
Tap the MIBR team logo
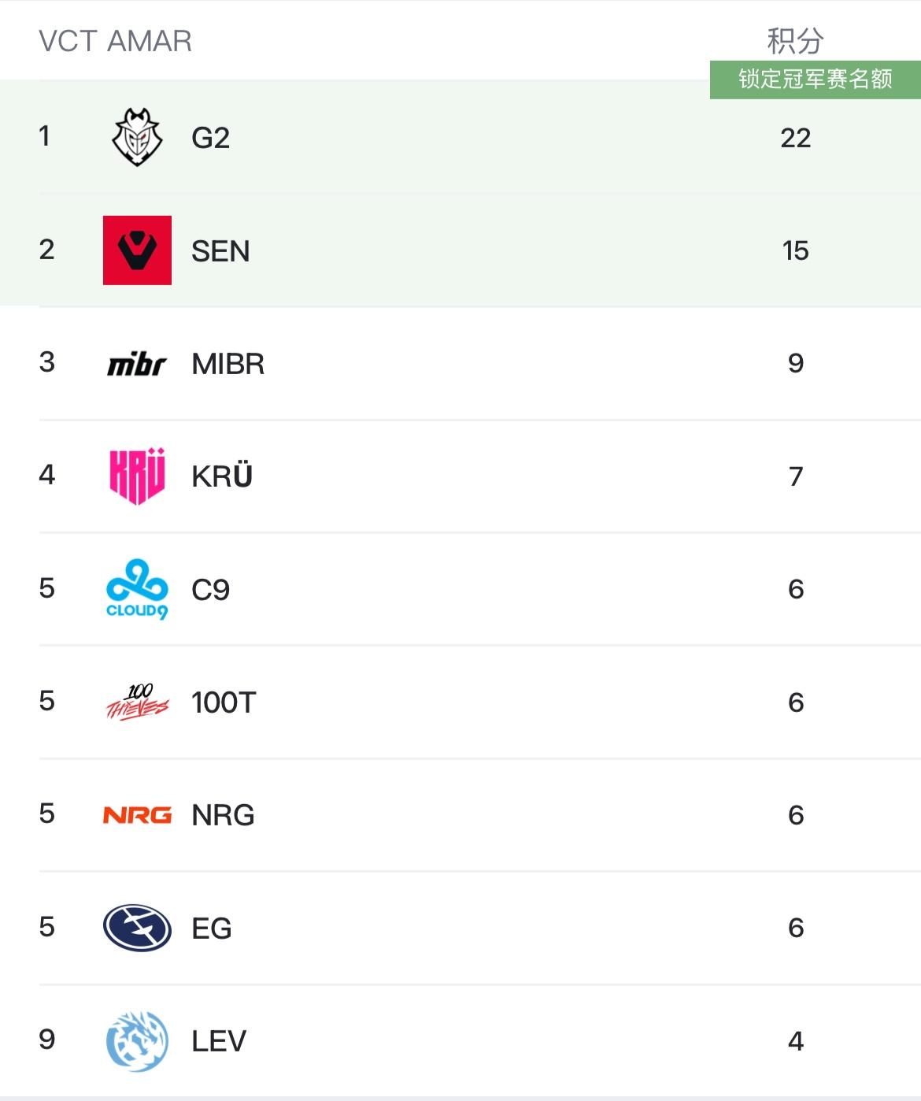pos(137,364)
